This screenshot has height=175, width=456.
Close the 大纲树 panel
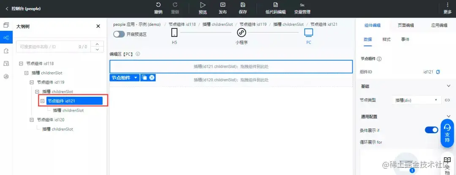pyautogui.click(x=98, y=26)
